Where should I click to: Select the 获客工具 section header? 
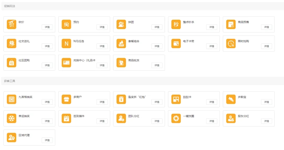point(9,81)
